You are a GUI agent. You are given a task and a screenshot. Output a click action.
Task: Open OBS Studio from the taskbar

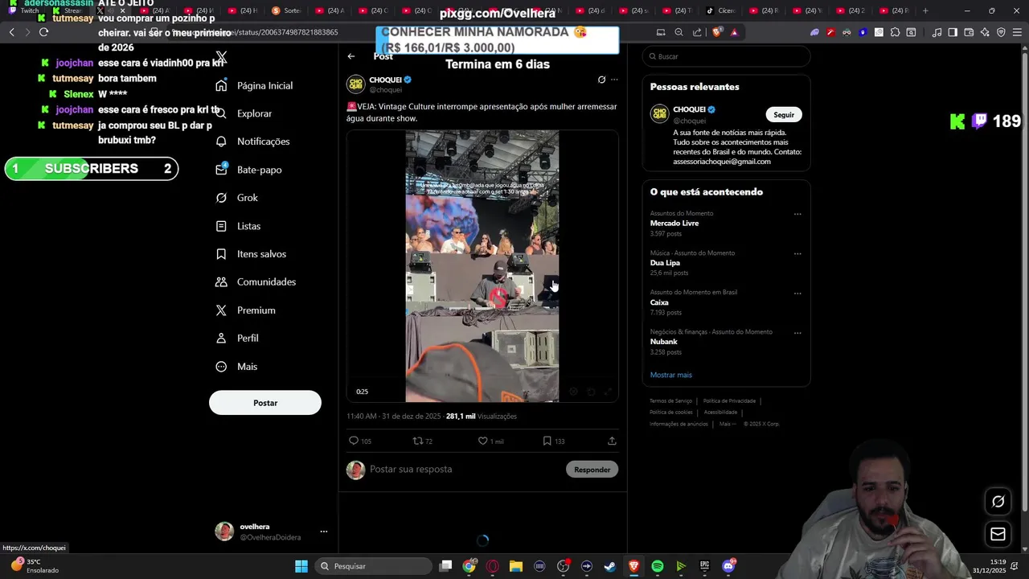(x=563, y=566)
